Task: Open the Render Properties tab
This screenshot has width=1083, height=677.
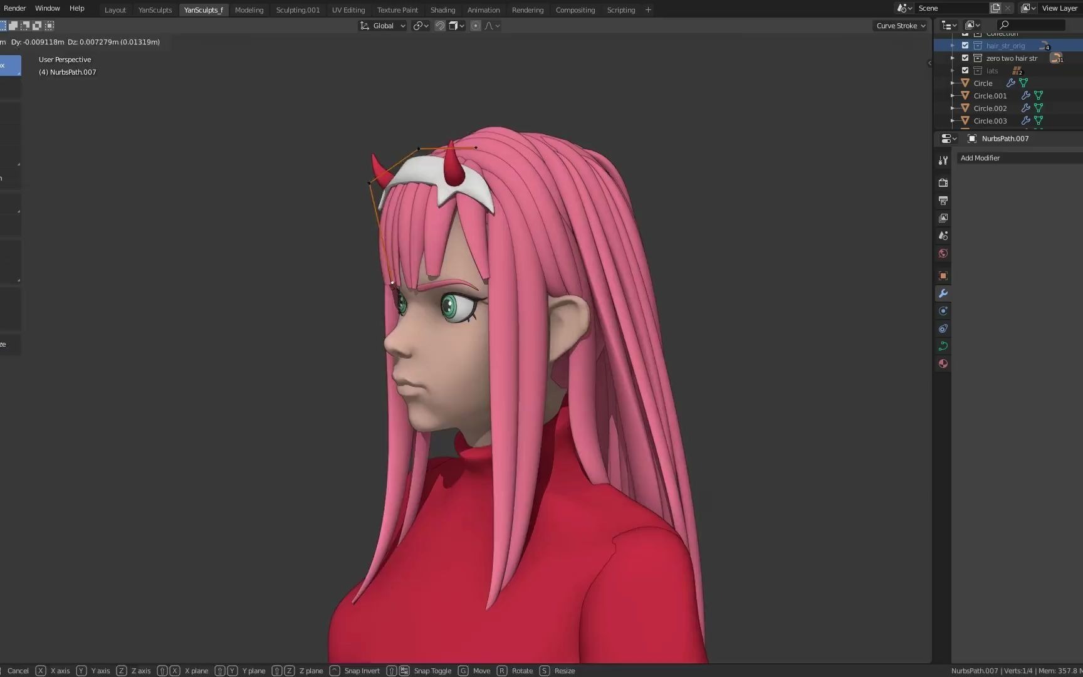Action: click(943, 182)
